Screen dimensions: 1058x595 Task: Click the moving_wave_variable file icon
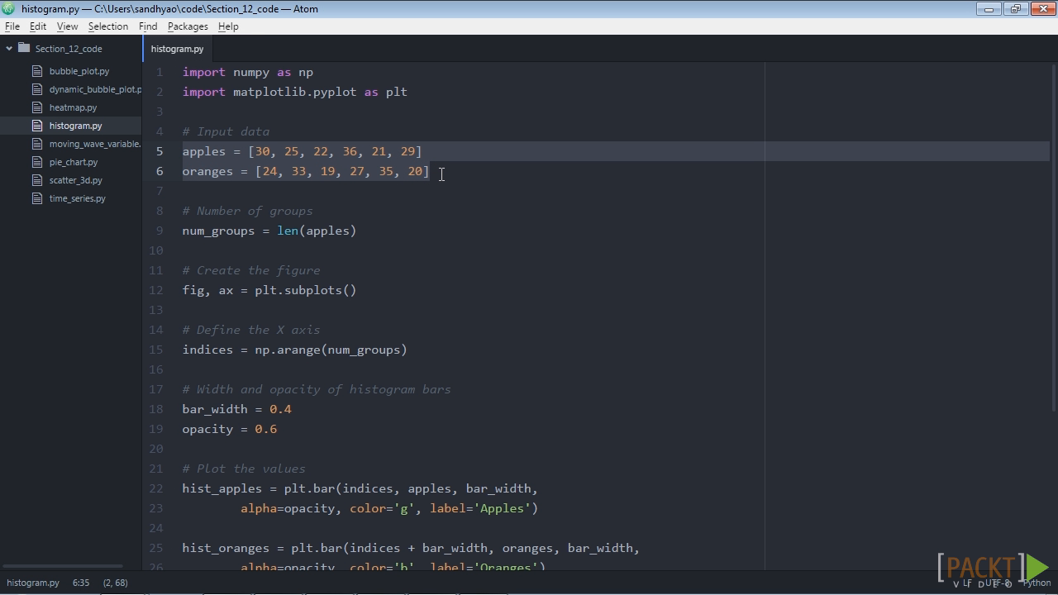tap(36, 144)
